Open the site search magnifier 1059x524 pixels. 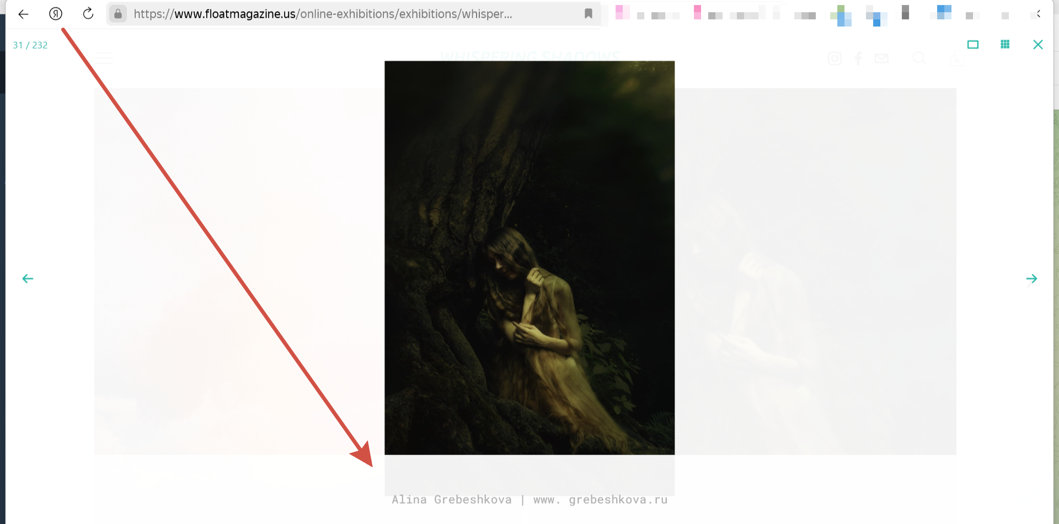click(x=919, y=58)
